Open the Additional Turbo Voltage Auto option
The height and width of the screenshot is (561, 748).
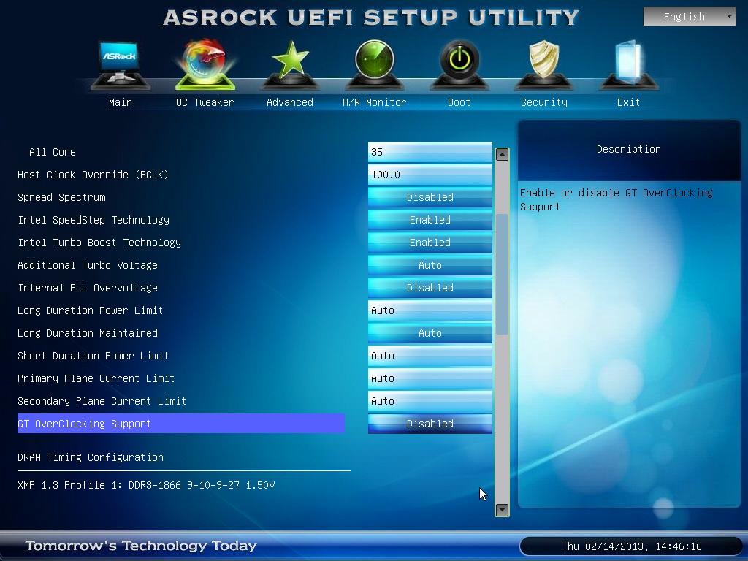coord(430,265)
